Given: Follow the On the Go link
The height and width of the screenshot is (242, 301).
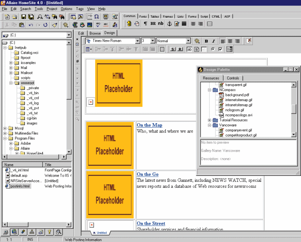Looking at the screenshot, I should click(x=148, y=174).
